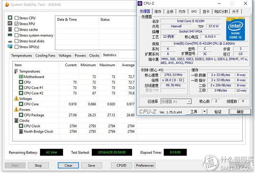This screenshot has height=173, width=255.
Task: Open the 主板 tab in CPU-Z
Action: coord(170,11)
